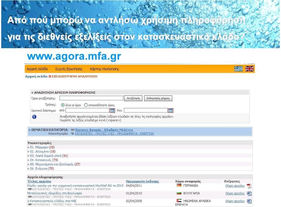The image size is (281, 207).
Task: Click 'Λήψη αρχείου' for the ΗΝΩΜΕΝΑ ΑΡΑΒΙΚΑ ΕΜΙΡΑΤΑ row
Action: [235, 201]
